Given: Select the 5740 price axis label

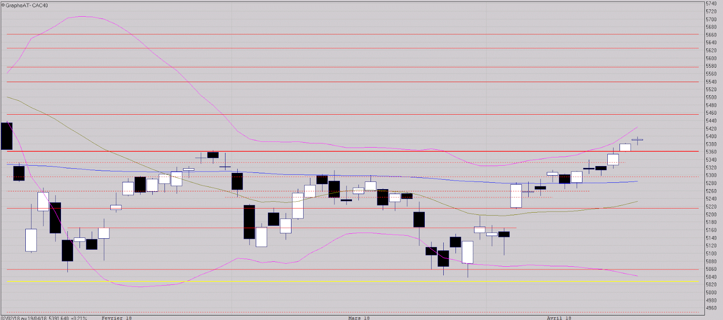Looking at the screenshot, I should point(711,4).
